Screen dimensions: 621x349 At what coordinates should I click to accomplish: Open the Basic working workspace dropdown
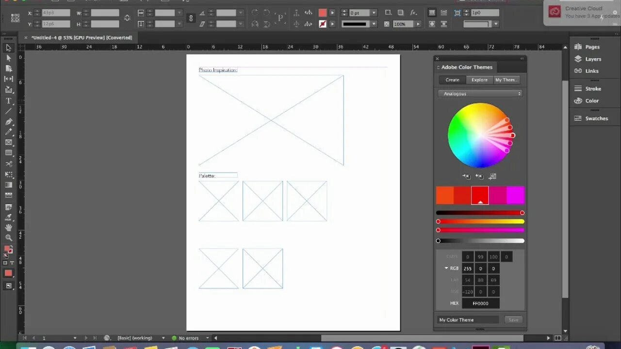tap(163, 338)
